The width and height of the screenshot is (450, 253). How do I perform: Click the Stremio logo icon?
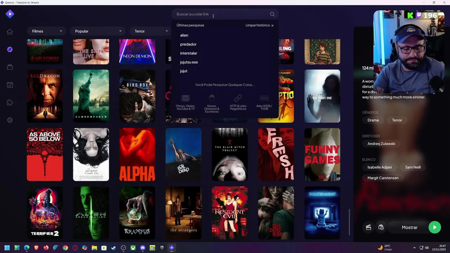click(x=10, y=14)
